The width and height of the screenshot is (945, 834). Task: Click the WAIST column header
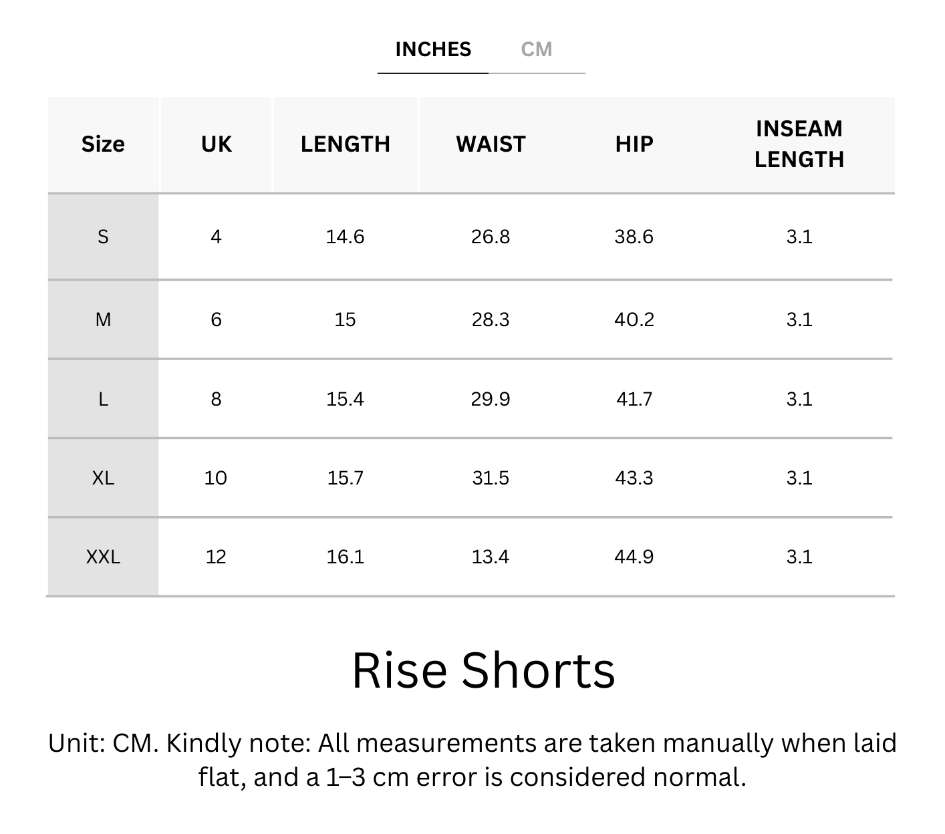click(491, 144)
